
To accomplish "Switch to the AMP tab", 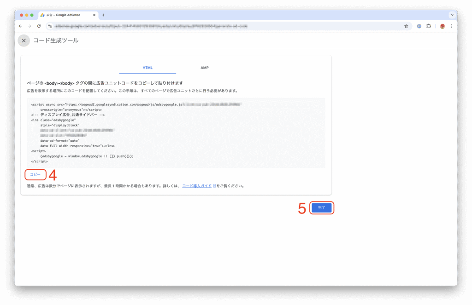I will click(205, 68).
